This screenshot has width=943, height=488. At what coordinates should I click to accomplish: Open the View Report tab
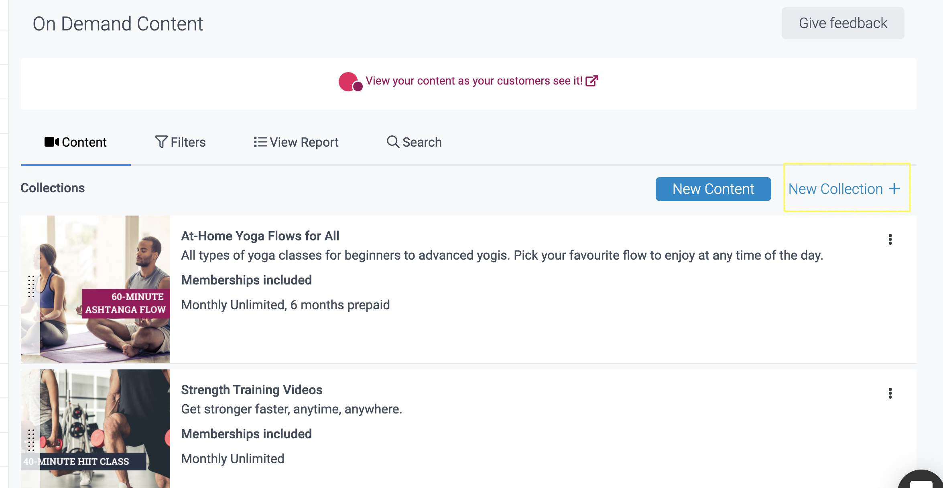click(296, 142)
